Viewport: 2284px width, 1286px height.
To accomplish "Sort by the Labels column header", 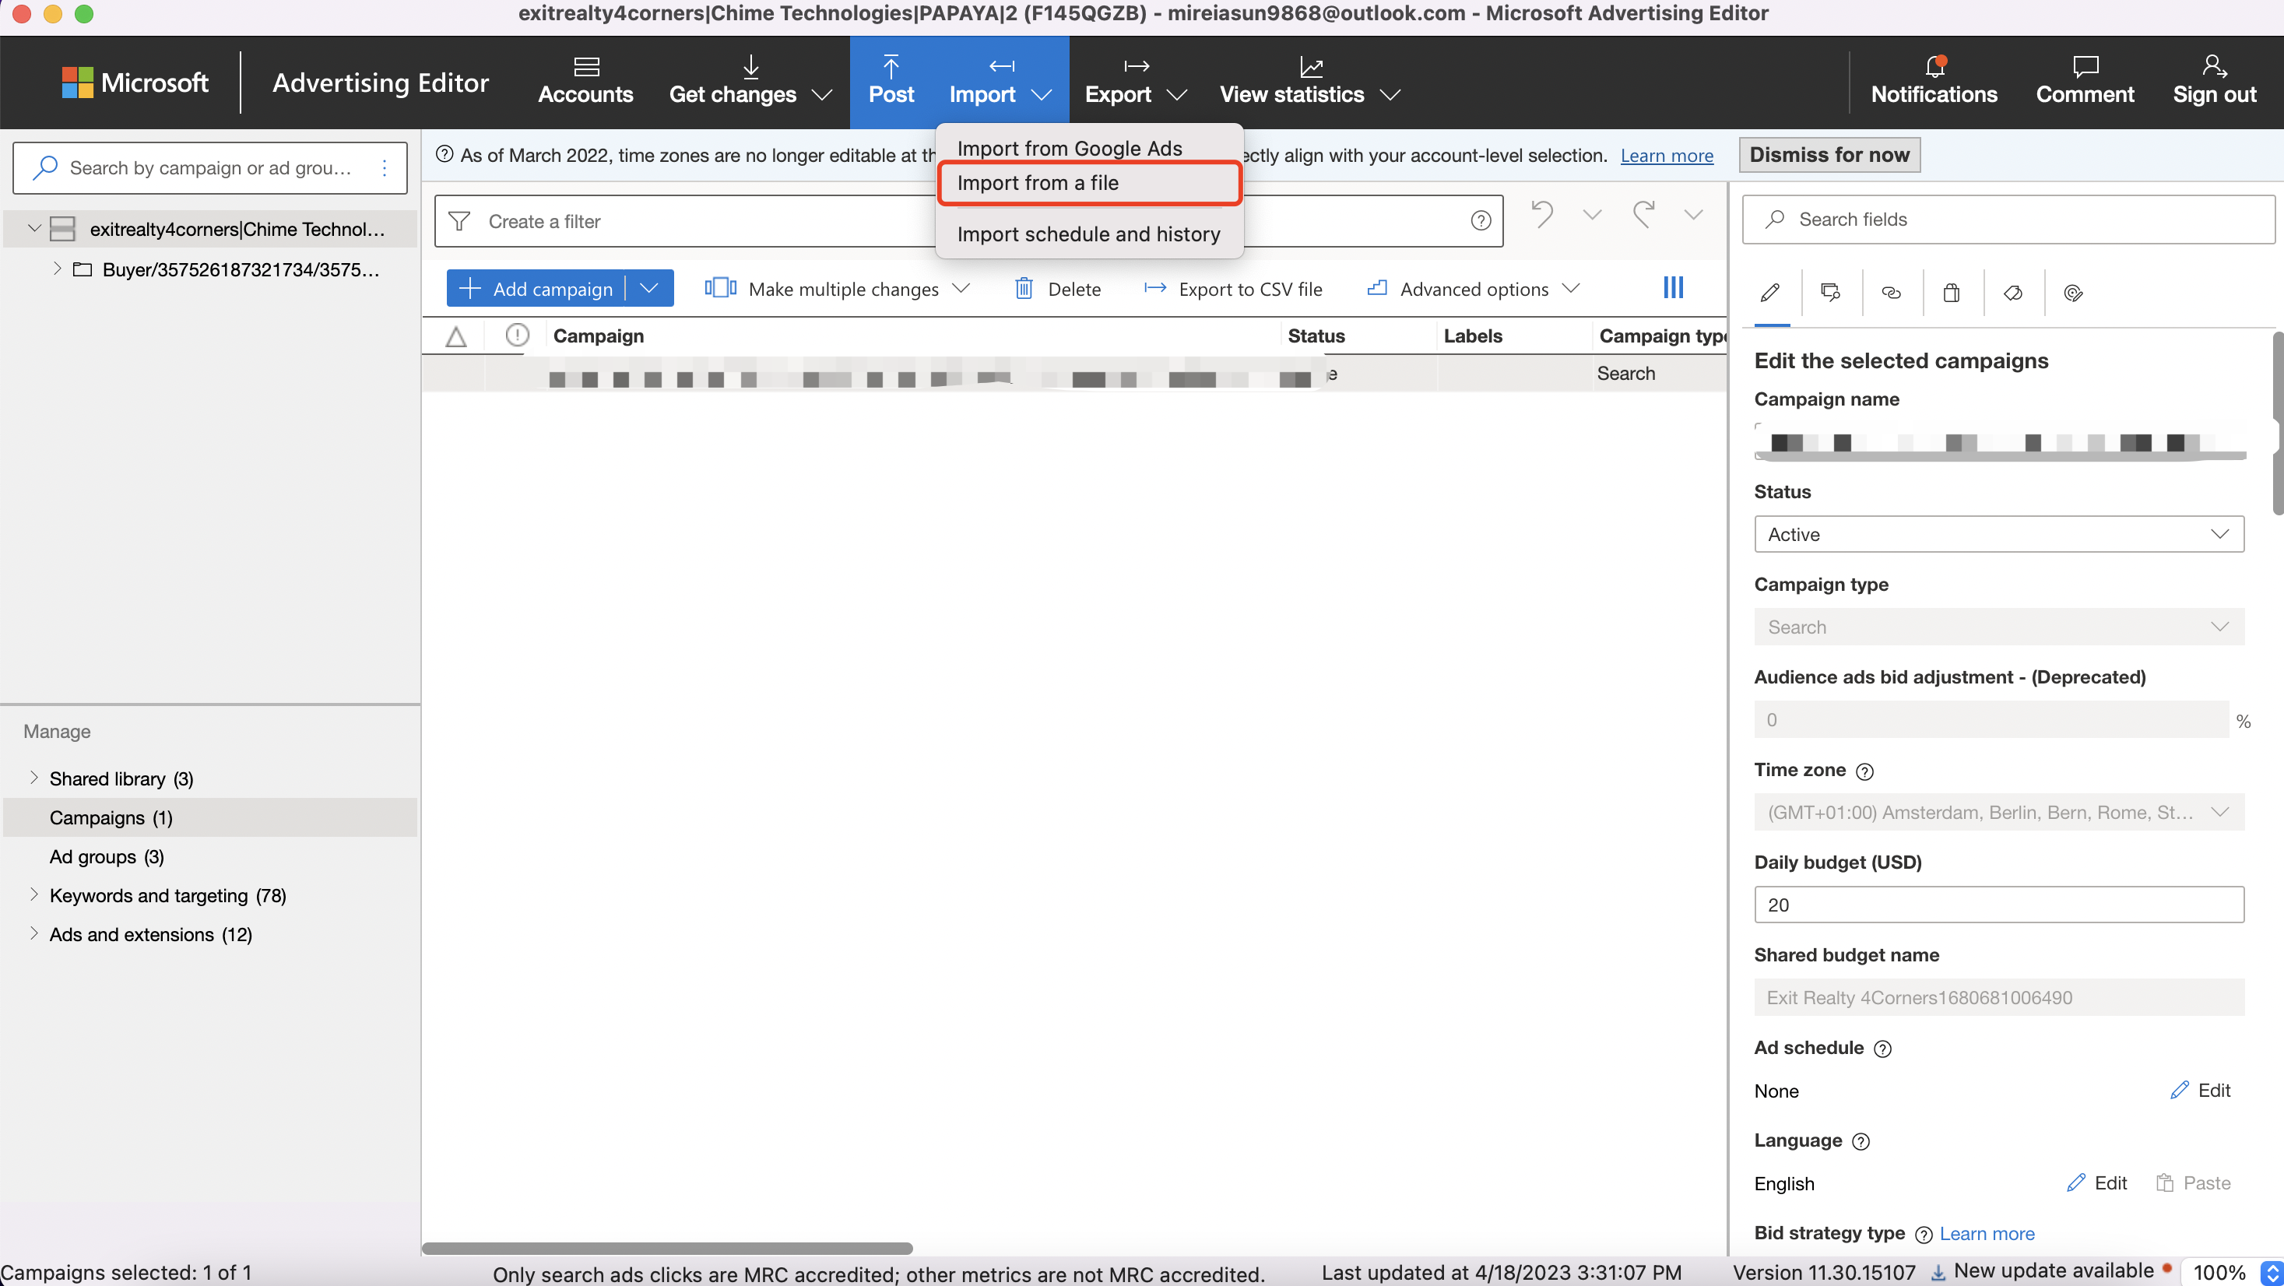I will click(1472, 336).
